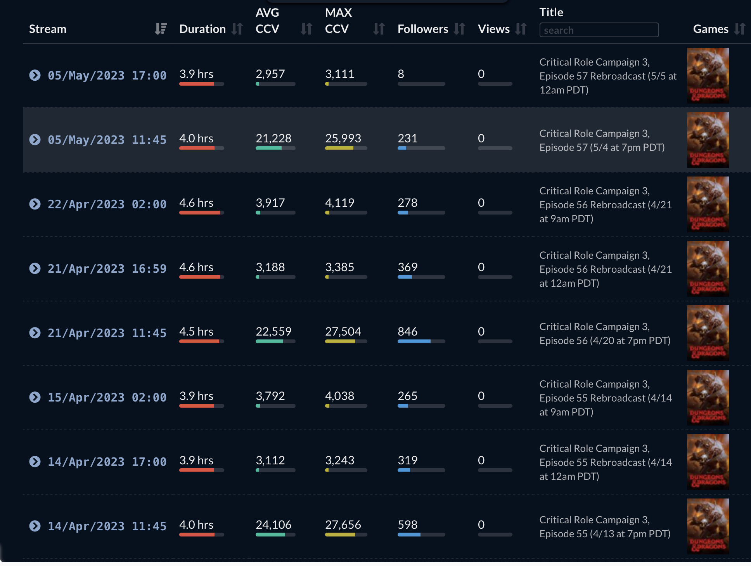Click the 846 followers value

pyautogui.click(x=407, y=331)
